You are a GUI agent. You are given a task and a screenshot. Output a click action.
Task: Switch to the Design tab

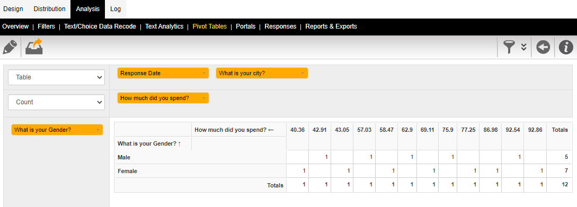pyautogui.click(x=13, y=9)
